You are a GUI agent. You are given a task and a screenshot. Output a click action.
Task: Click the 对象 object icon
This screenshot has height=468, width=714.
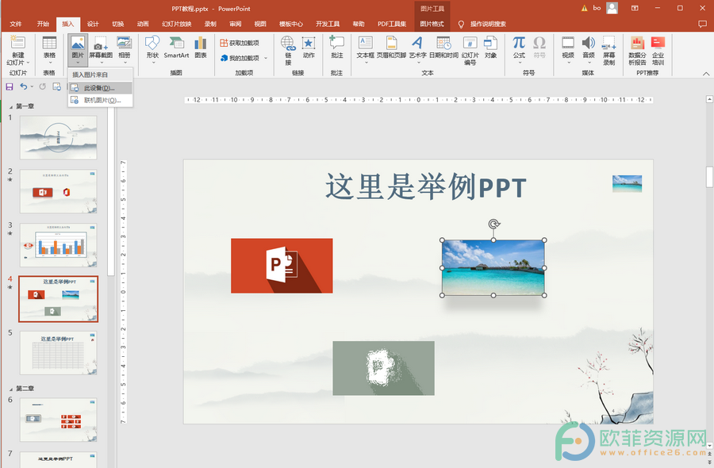pyautogui.click(x=490, y=43)
